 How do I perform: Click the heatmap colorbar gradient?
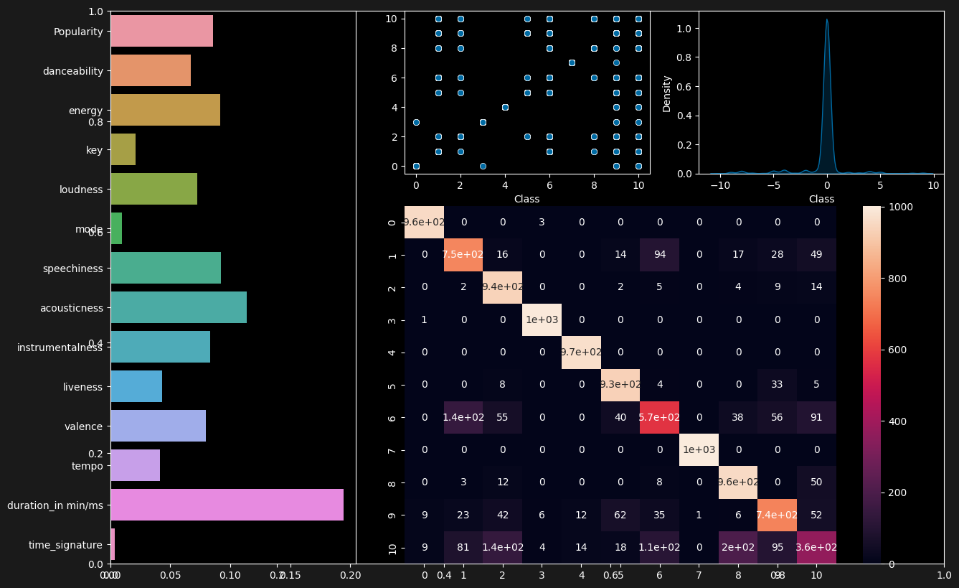[871, 385]
